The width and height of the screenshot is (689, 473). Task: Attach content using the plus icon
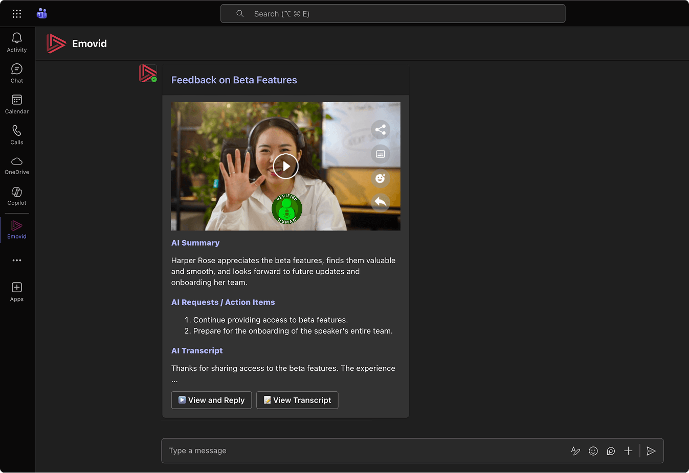pyautogui.click(x=628, y=451)
